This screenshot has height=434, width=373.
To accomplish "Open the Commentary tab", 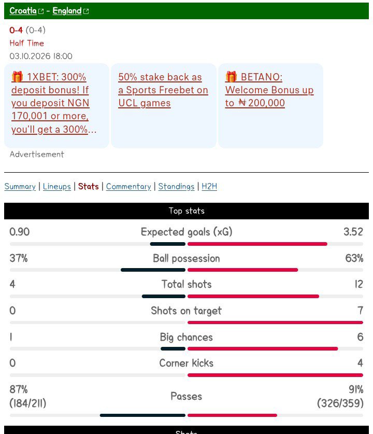I will (128, 187).
